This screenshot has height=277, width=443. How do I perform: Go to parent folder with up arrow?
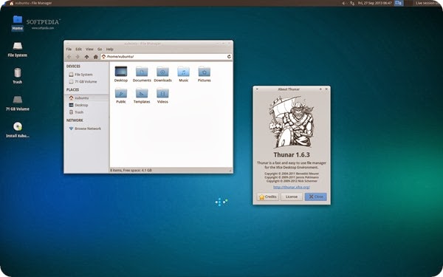pos(86,57)
